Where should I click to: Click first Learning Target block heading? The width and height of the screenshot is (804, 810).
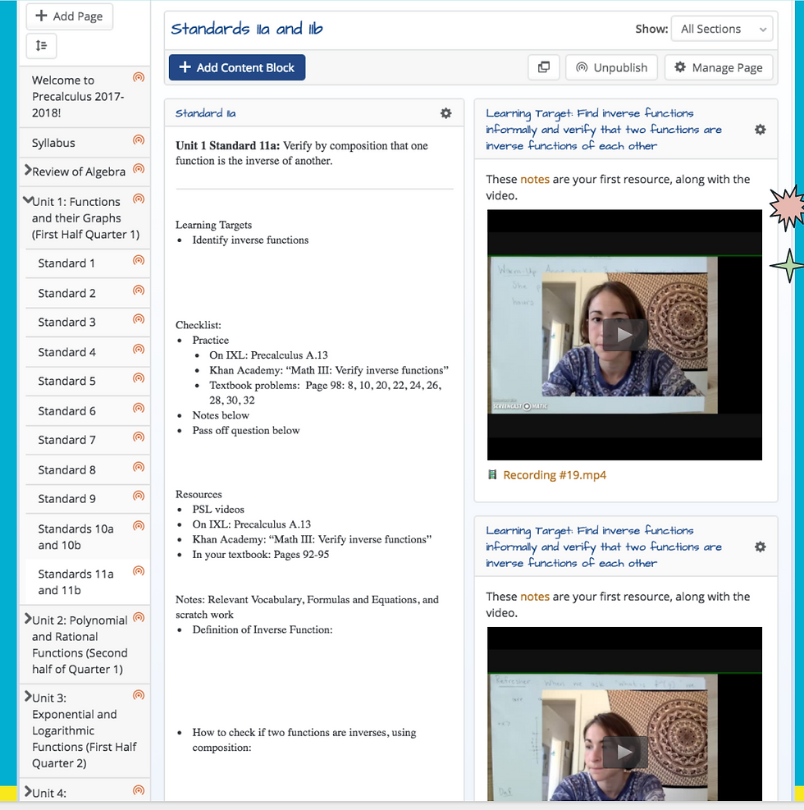click(x=604, y=130)
